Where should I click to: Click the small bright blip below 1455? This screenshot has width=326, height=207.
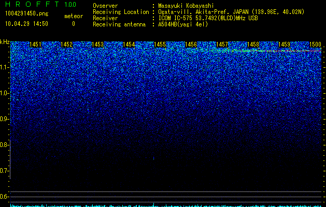tap(153, 158)
